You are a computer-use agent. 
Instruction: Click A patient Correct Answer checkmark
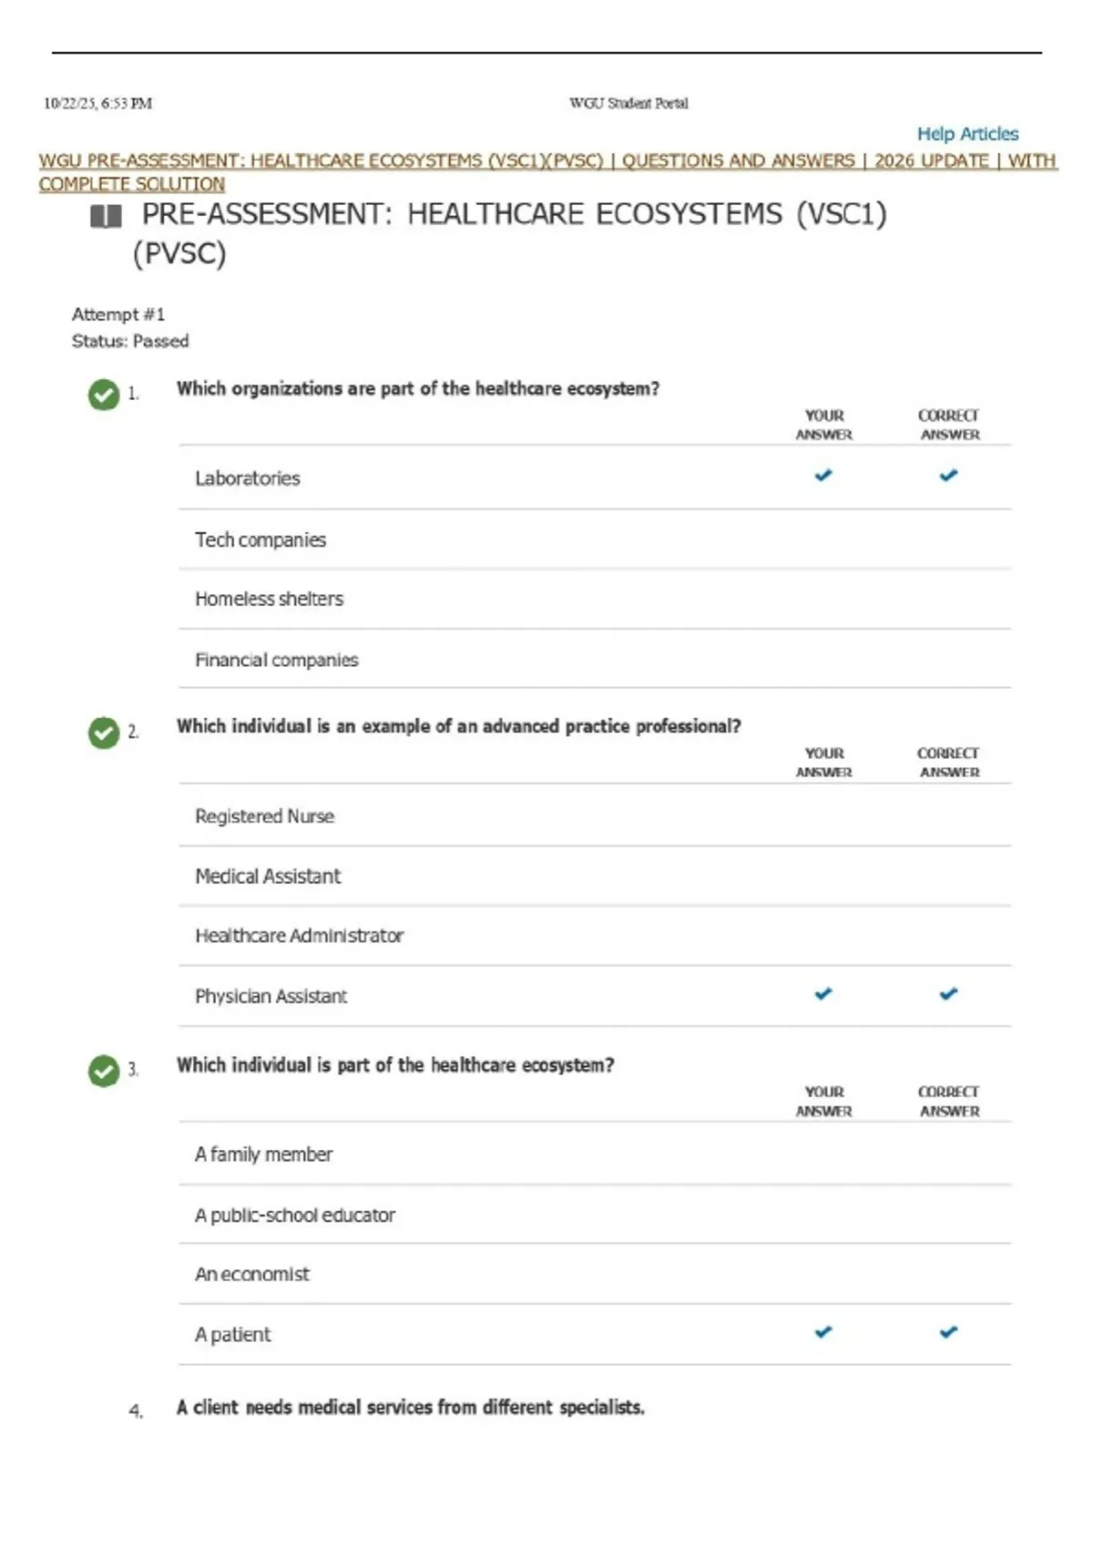[x=948, y=1331]
